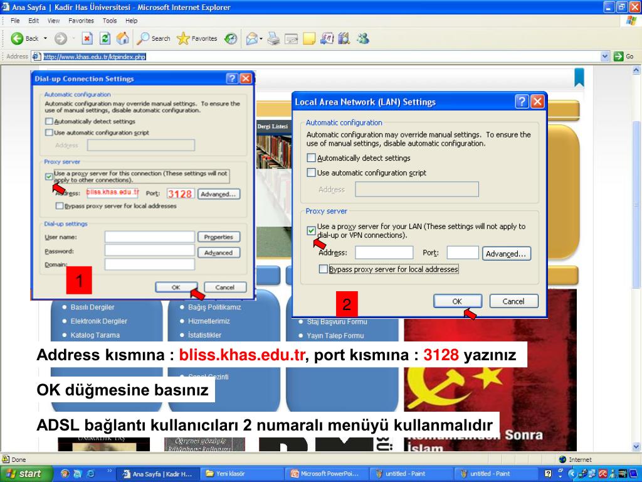Click the yellow Discuss note icon
Image resolution: width=642 pixels, height=482 pixels.
[309, 38]
